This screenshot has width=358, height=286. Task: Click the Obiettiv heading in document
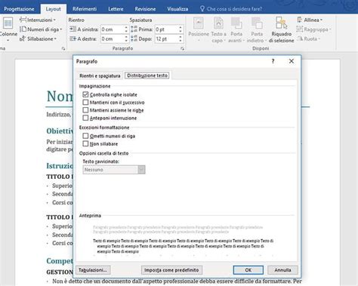pyautogui.click(x=60, y=131)
